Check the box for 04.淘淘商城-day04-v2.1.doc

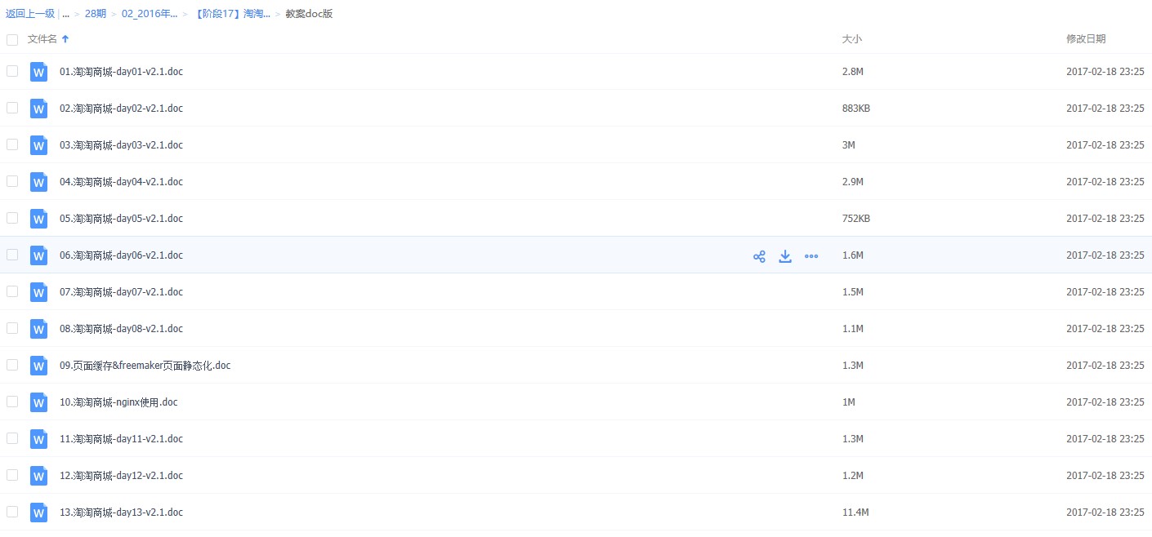coord(12,181)
